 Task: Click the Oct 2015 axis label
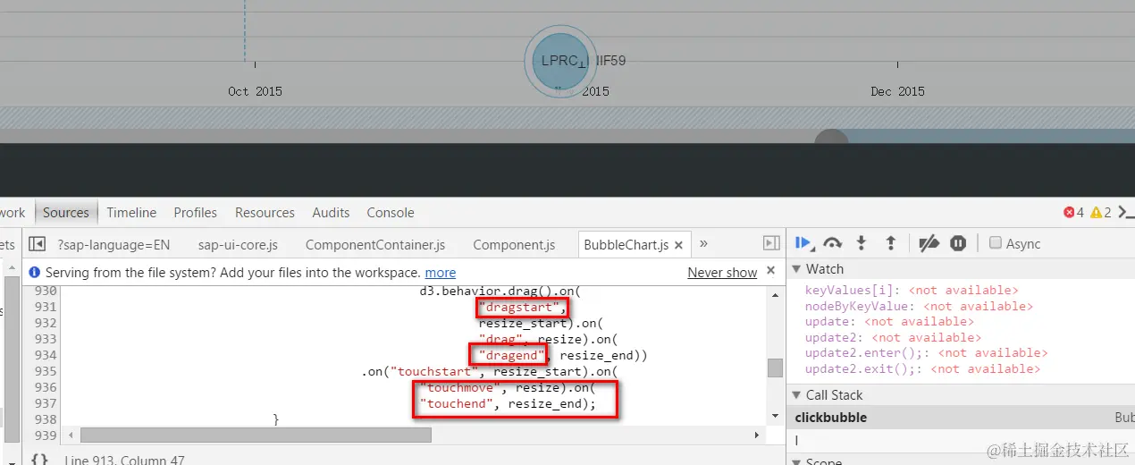click(x=254, y=91)
